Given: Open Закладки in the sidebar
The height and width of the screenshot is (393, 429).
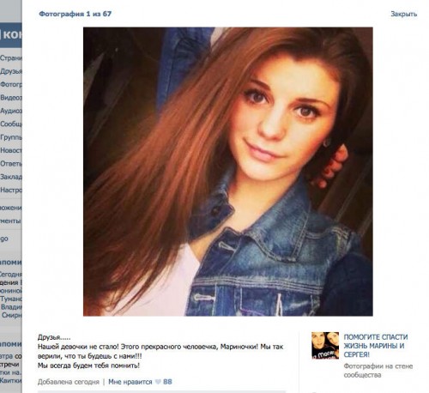Looking at the screenshot, I should (11, 177).
